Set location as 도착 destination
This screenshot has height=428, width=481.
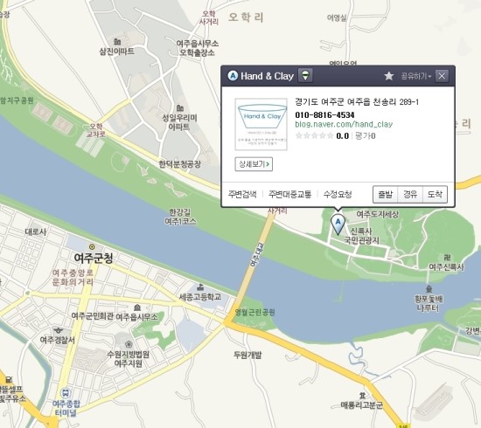click(435, 194)
